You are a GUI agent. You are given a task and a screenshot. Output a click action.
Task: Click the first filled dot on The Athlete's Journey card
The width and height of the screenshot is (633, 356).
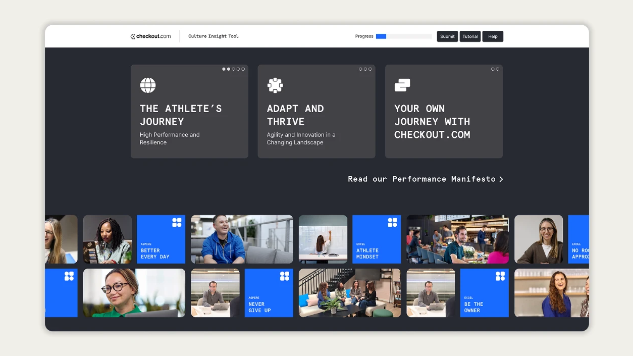[224, 69]
